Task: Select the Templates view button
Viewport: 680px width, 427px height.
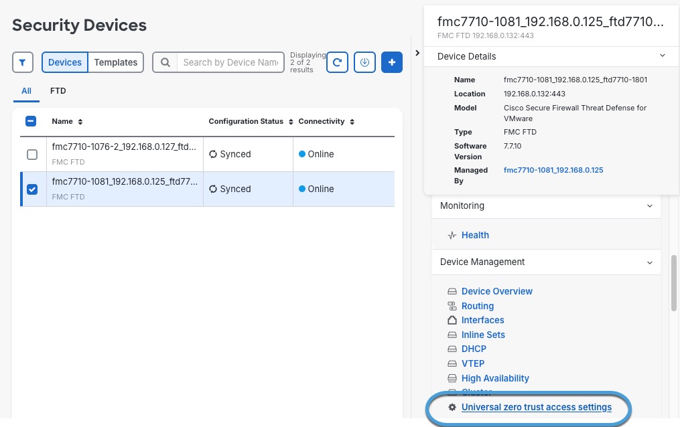Action: [115, 62]
